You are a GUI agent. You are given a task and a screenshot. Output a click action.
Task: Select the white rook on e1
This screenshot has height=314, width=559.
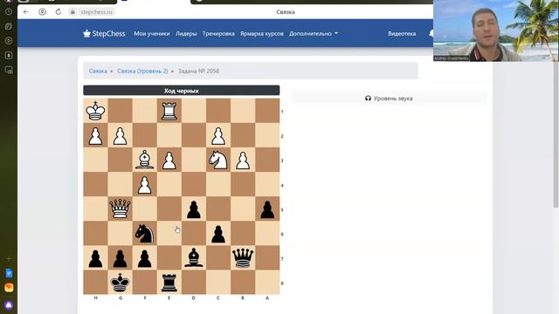click(169, 111)
